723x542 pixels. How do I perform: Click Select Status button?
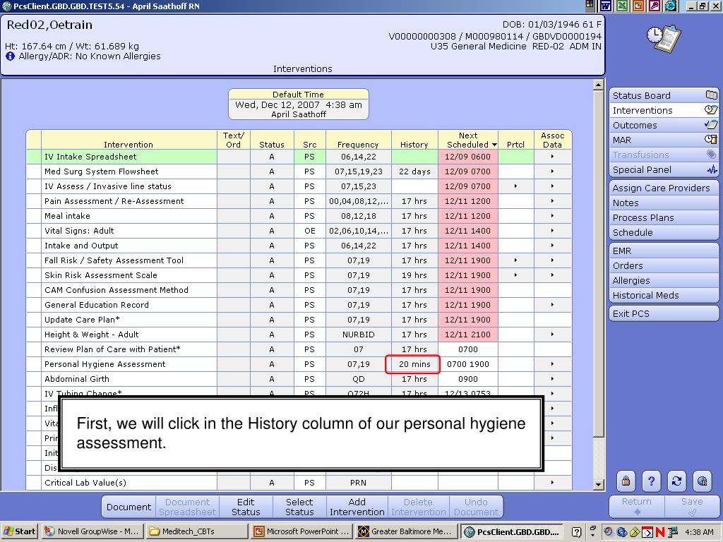[x=299, y=507]
